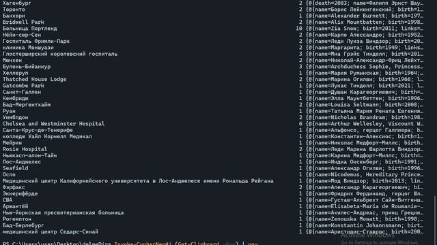Select the 'Осло' entry
The height and width of the screenshot is (245, 437).
(x=9, y=175)
